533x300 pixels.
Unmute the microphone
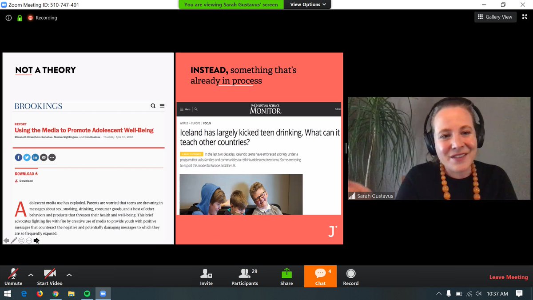click(x=13, y=276)
